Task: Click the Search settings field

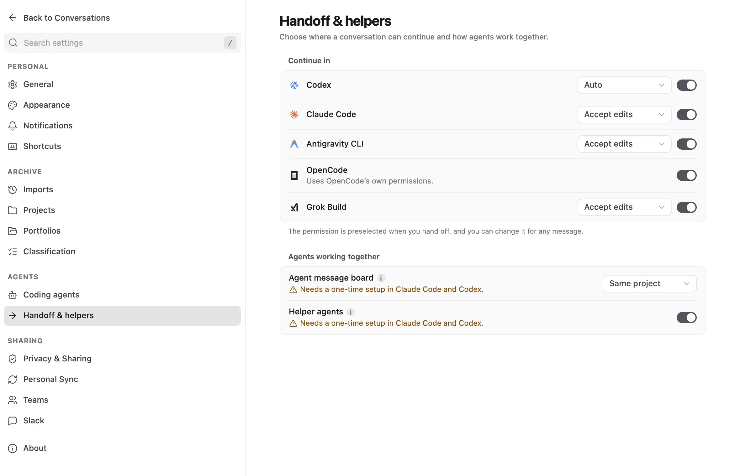Action: 122,43
